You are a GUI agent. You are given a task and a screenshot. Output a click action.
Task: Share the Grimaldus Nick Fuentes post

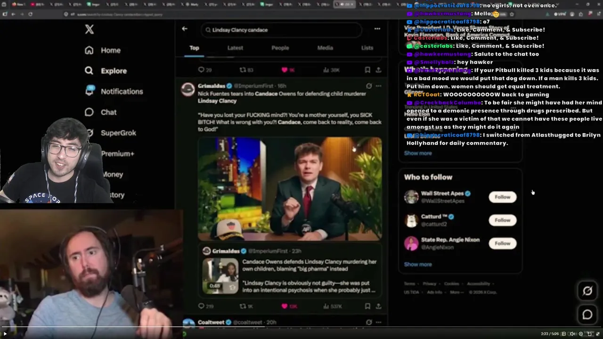pyautogui.click(x=378, y=306)
